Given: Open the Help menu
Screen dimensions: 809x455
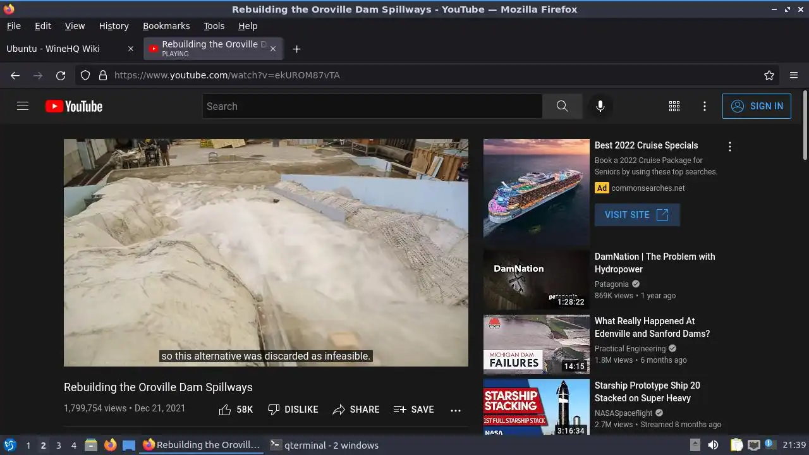Looking at the screenshot, I should coord(248,26).
